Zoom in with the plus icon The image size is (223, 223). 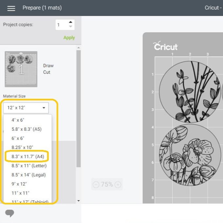[118, 185]
